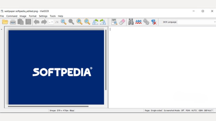This screenshot has width=216, height=121.
Task: Clear text with the eraser icon
Action: click(x=122, y=22)
